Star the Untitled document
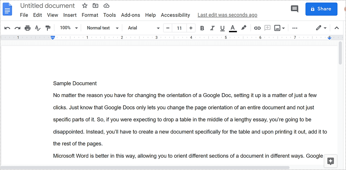Image resolution: width=346 pixels, height=170 pixels. pos(85,6)
